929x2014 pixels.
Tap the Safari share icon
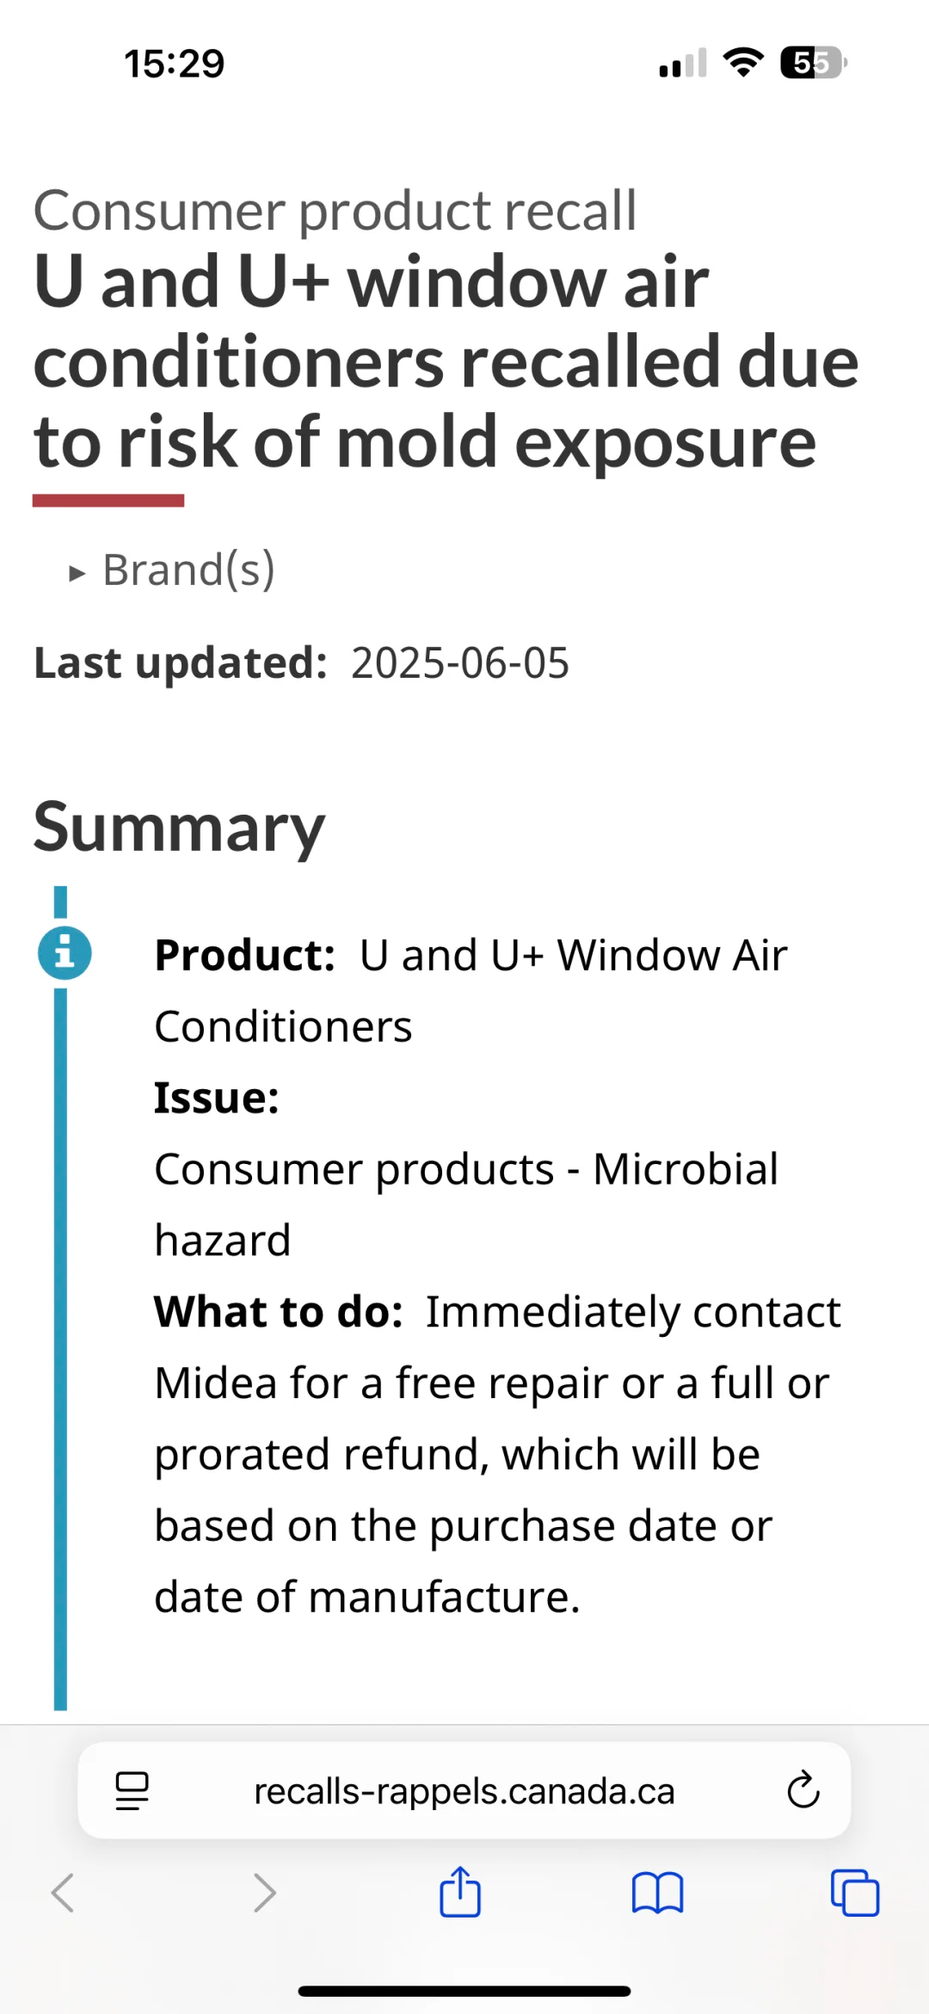pos(460,1892)
